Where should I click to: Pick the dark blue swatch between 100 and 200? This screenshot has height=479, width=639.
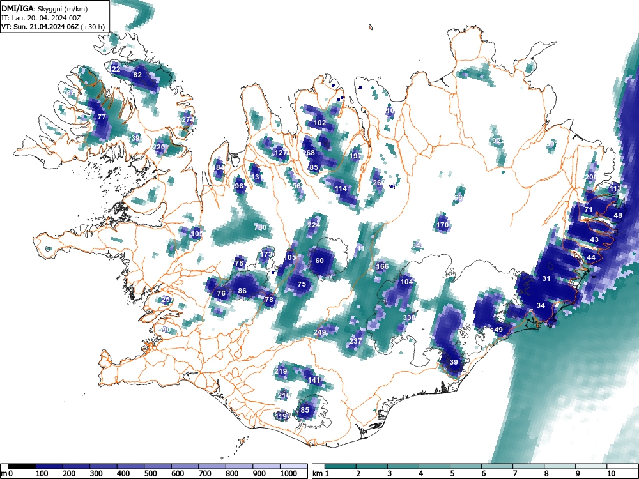49,466
